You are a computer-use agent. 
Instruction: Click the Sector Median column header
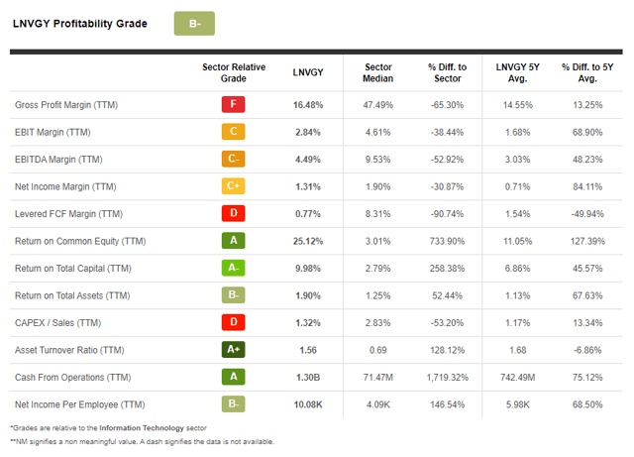(377, 72)
